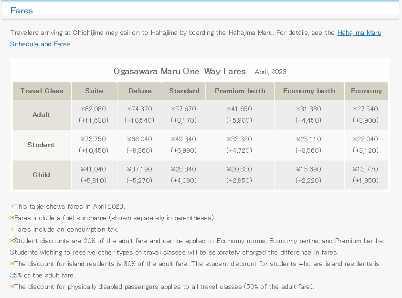Select the Child Economy fare ¥13,770
Image resolution: width=402 pixels, height=298 pixels.
366,169
